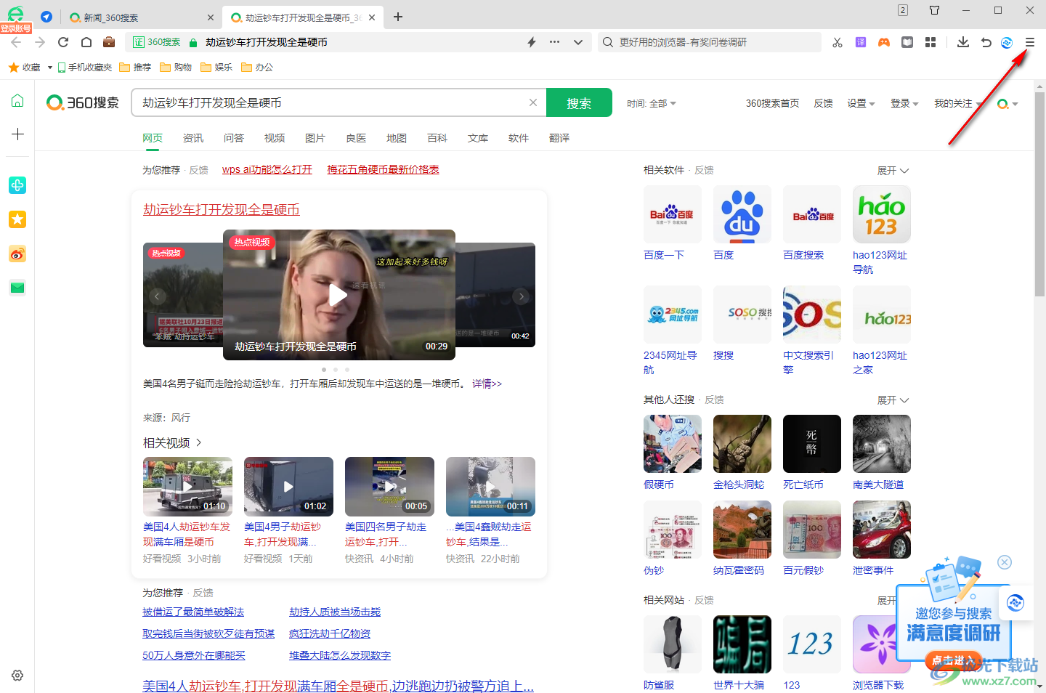The height and width of the screenshot is (693, 1046).
Task: Close the 新闻_360搜索 tab
Action: (211, 17)
